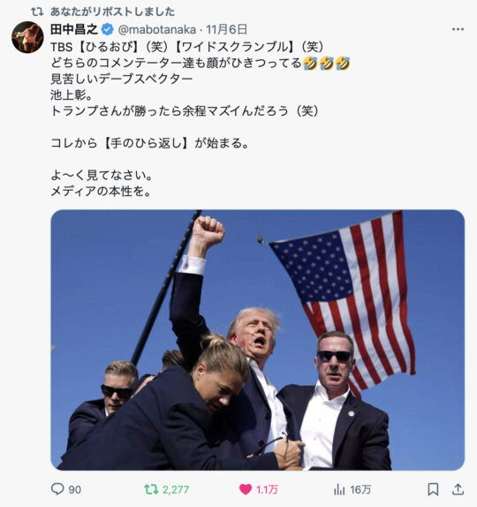Click the blue verified checkmark badge
The width and height of the screenshot is (477, 507).
(108, 30)
